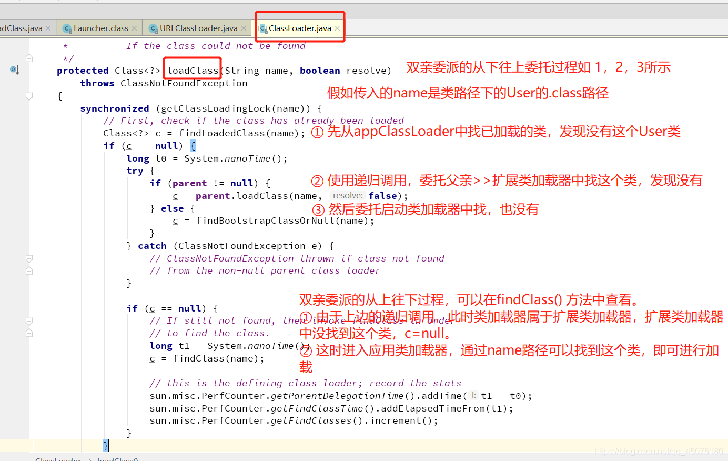
Task: Click the 'try' keyword
Action: click(135, 171)
